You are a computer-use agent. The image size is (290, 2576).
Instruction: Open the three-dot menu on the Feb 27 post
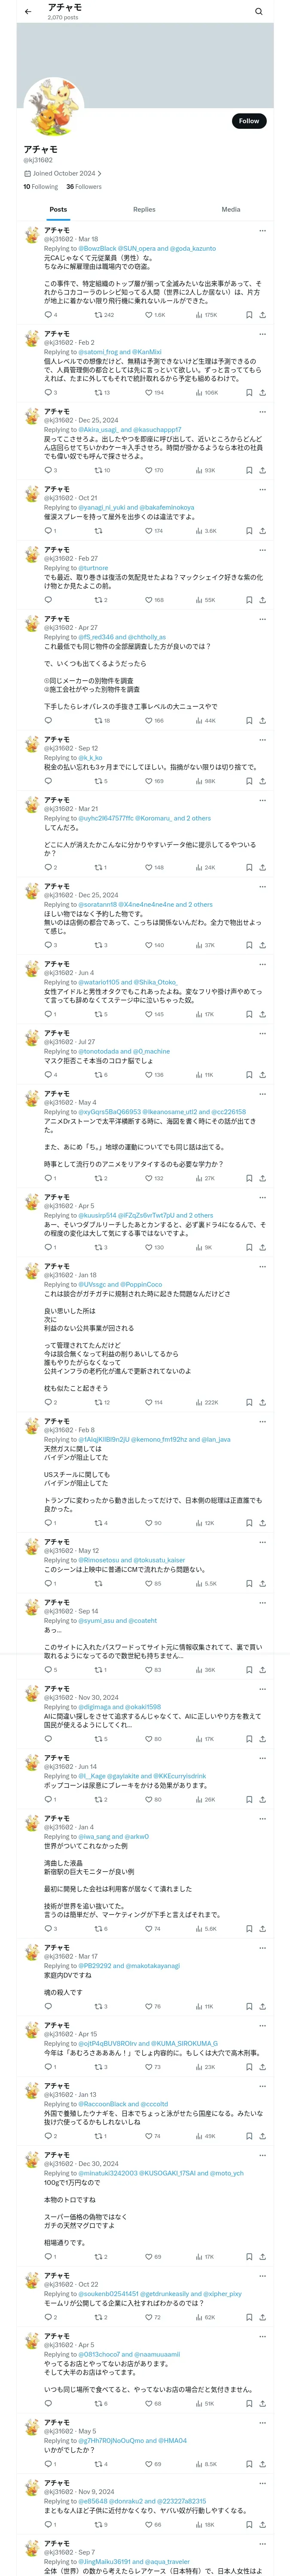tap(262, 550)
